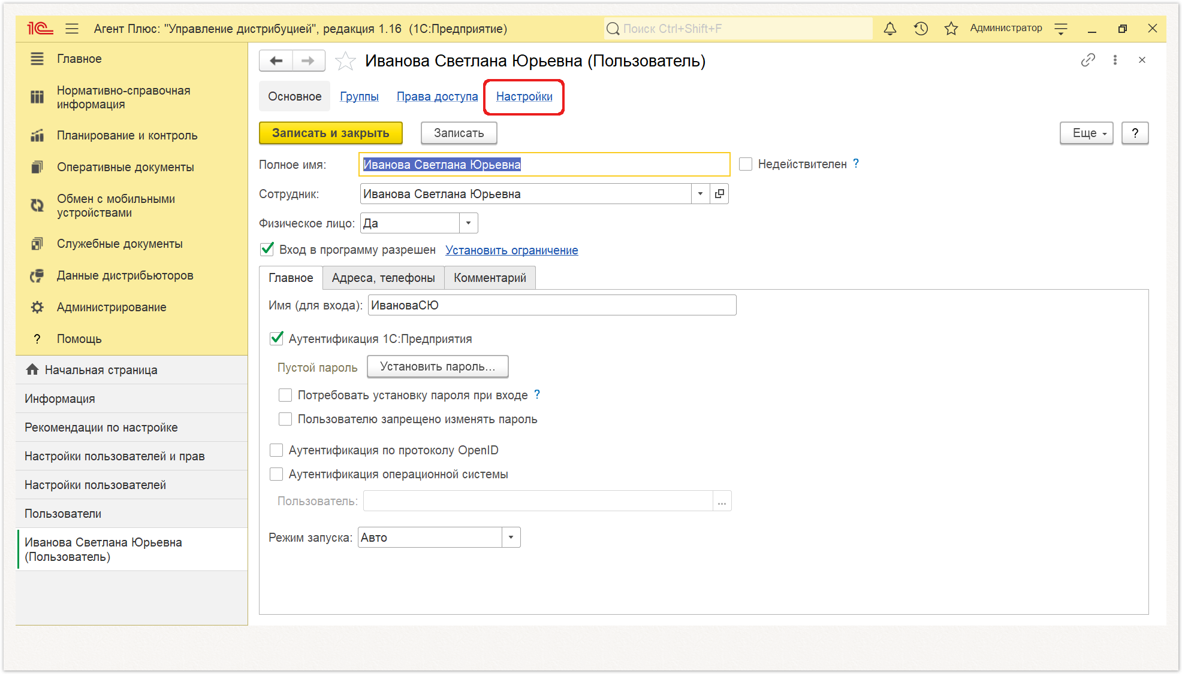Open the employee record with open icon
This screenshot has width=1182, height=674.
pyautogui.click(x=719, y=194)
